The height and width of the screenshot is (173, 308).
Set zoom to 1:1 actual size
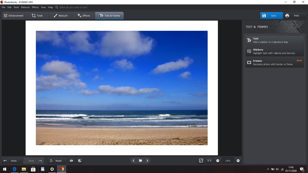click(x=209, y=161)
